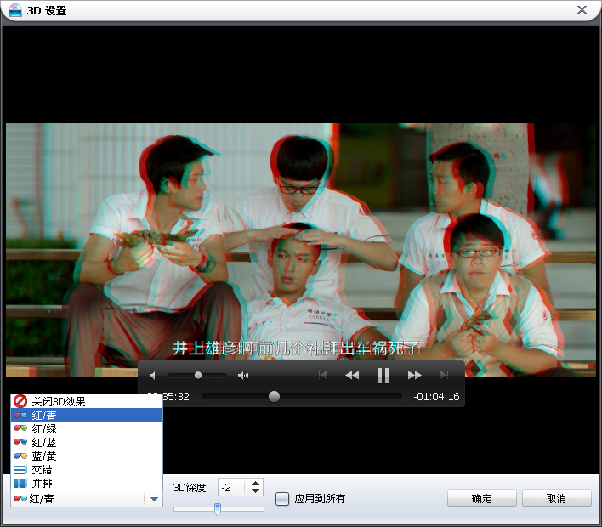The width and height of the screenshot is (602, 527).
Task: Confirm with the 确定 button
Action: (482, 498)
